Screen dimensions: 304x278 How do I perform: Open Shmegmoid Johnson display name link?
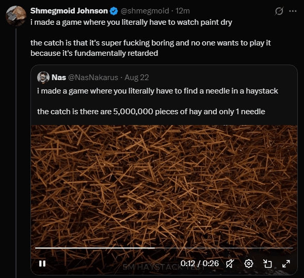point(69,11)
